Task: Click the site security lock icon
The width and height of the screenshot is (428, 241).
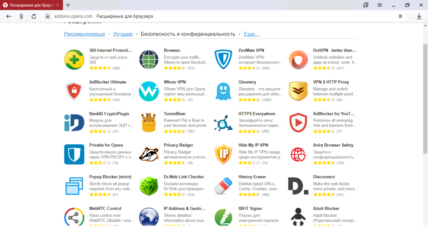Action: point(48,16)
